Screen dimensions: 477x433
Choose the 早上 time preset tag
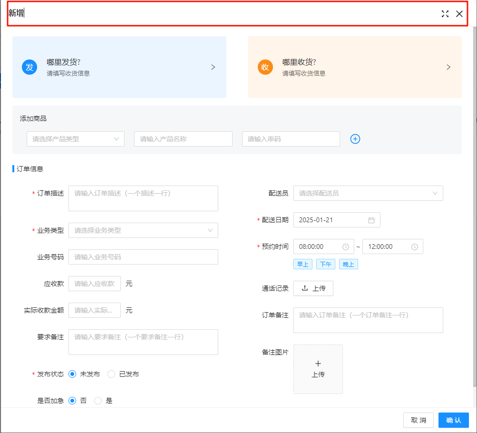pyautogui.click(x=303, y=265)
